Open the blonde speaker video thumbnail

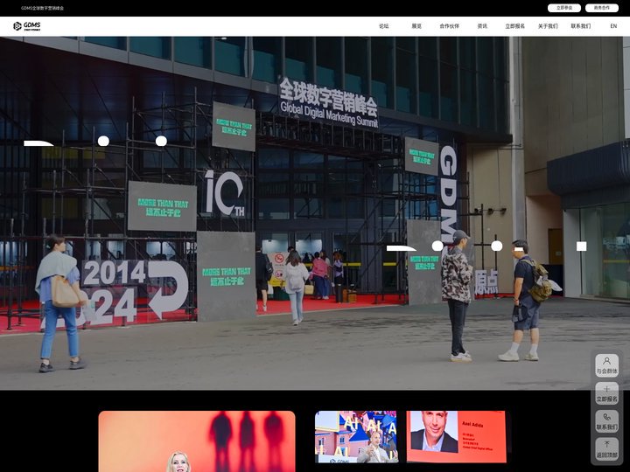(x=197, y=441)
